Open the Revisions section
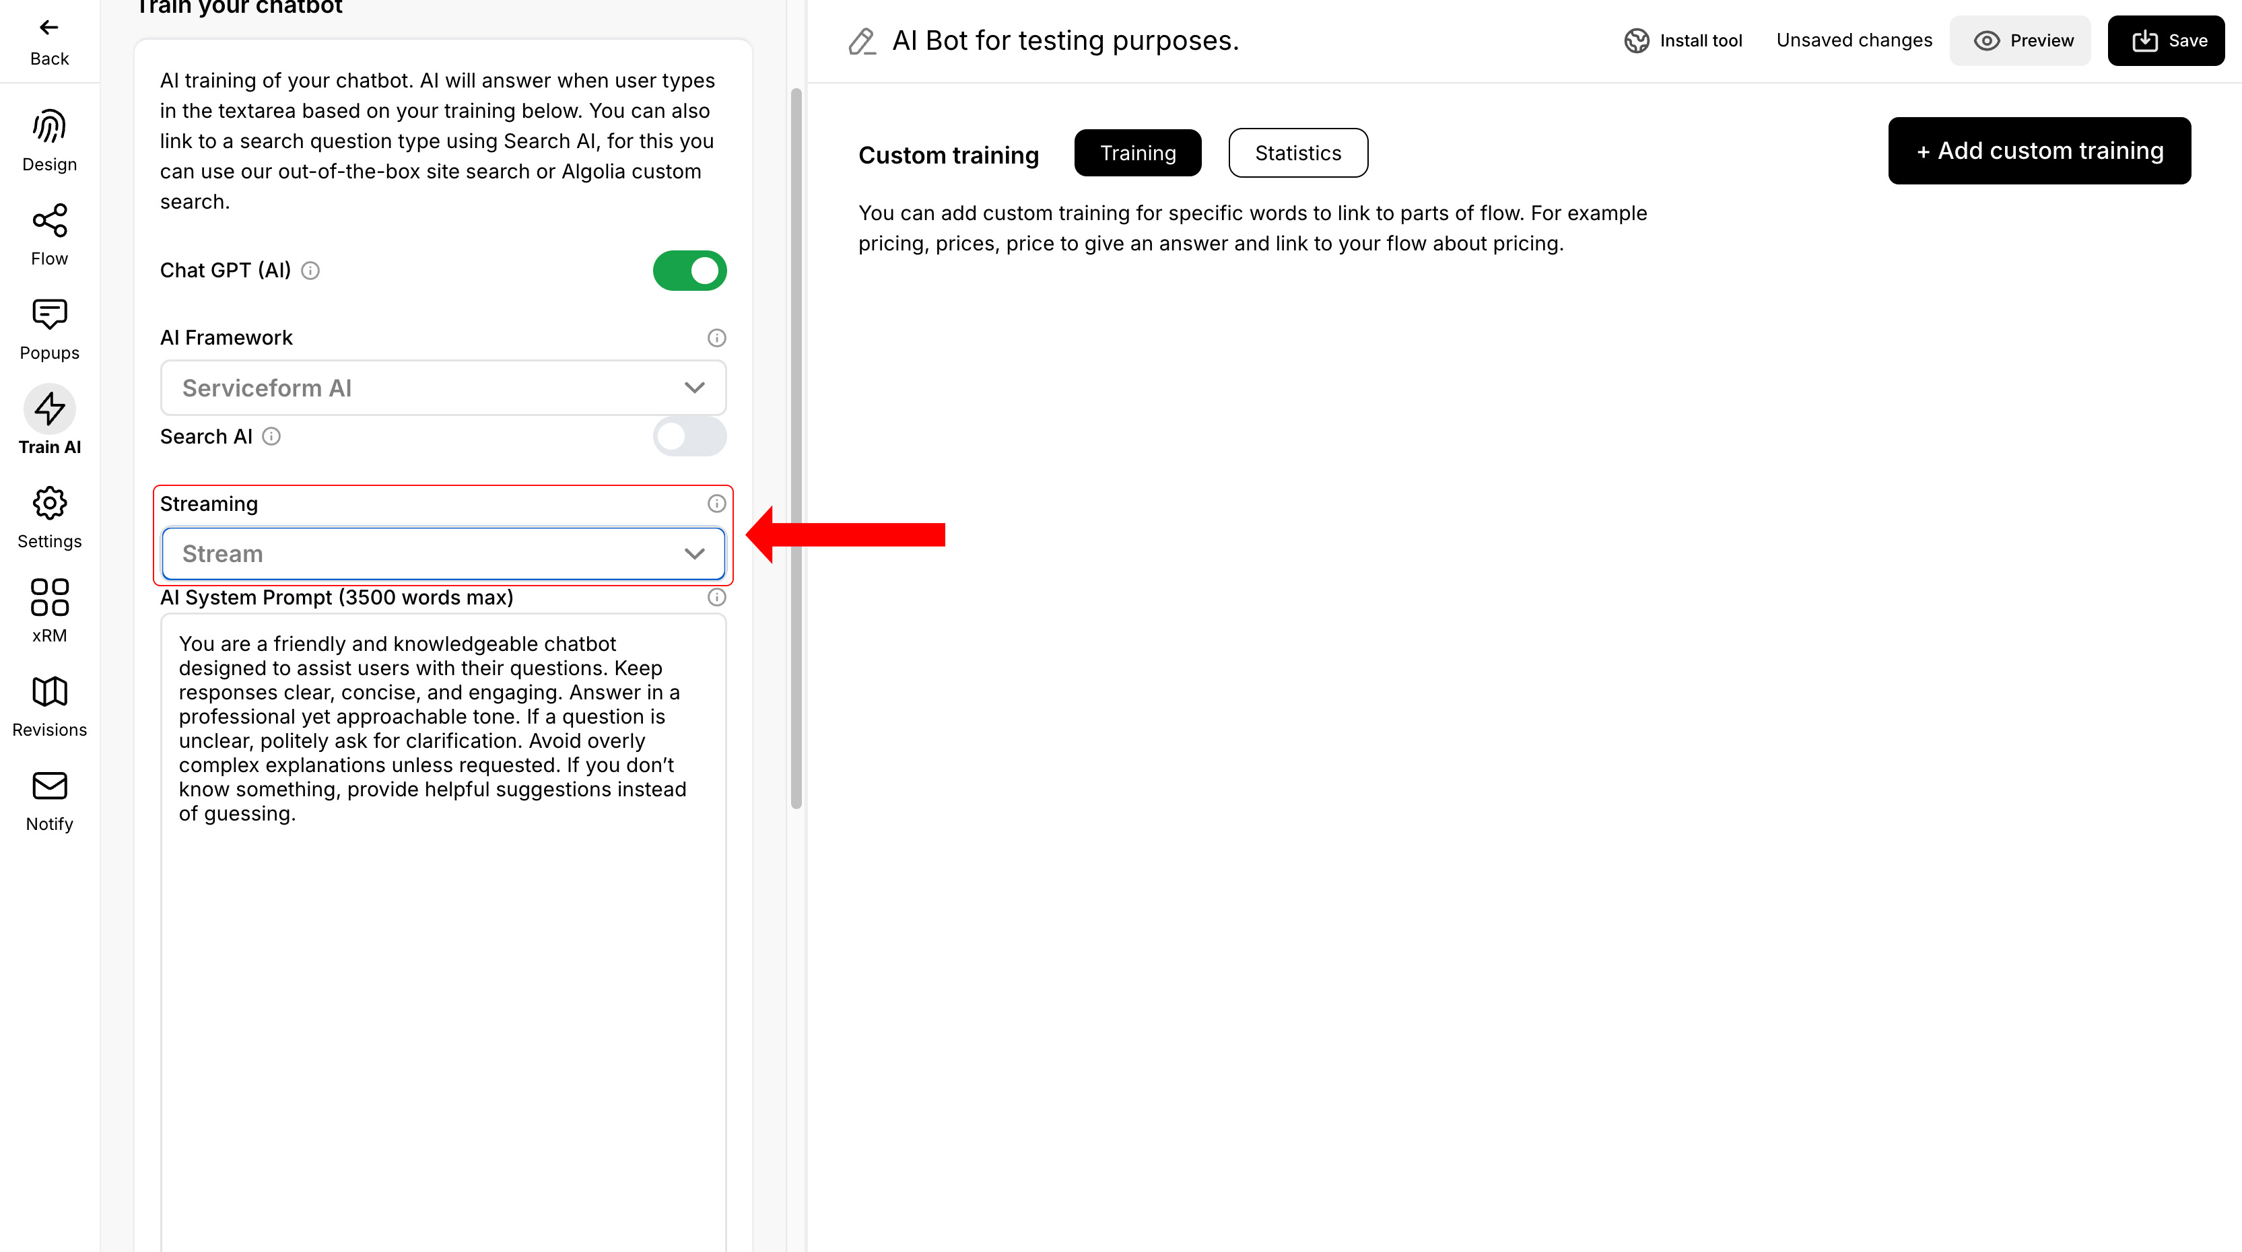 (x=48, y=707)
